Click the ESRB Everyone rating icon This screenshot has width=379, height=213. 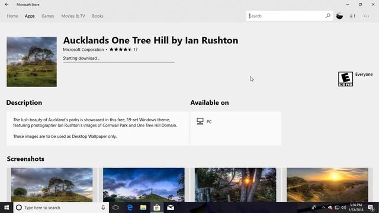(x=345, y=79)
